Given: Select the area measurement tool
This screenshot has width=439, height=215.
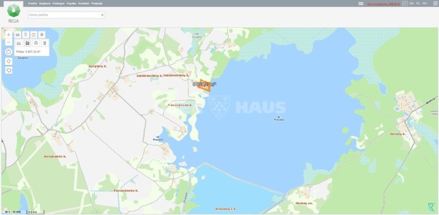Looking at the screenshot, I should point(27,43).
